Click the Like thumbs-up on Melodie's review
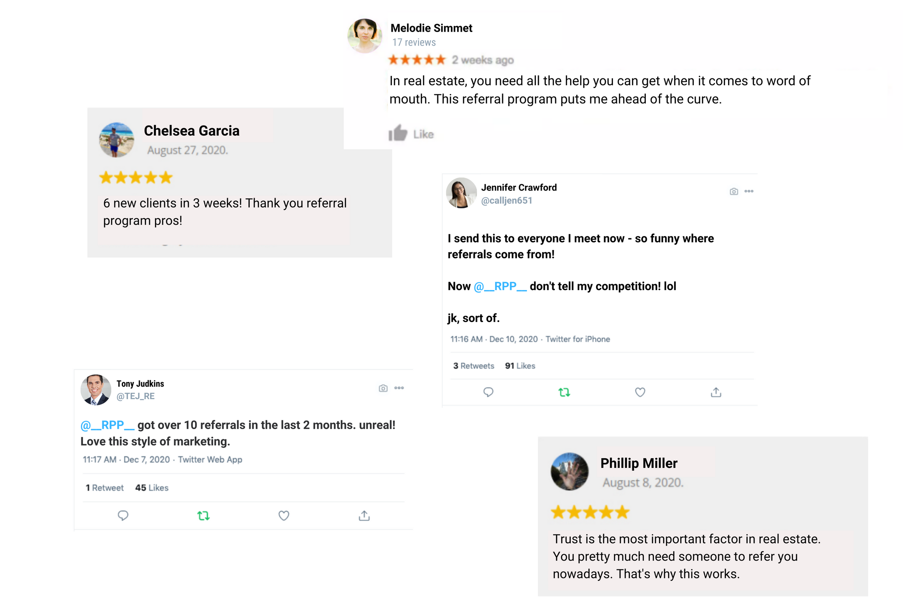Screen dimensions: 910x607 (x=398, y=134)
